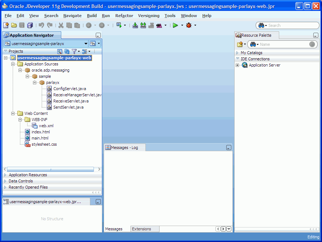Click the Debug ladybug icon
322x242 pixels.
point(189,25)
